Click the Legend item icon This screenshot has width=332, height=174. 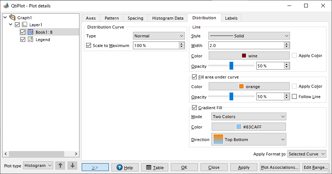point(30,39)
